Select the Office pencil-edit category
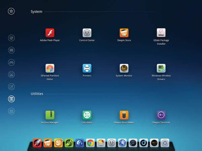This screenshot has height=151, width=202. (x=11, y=87)
